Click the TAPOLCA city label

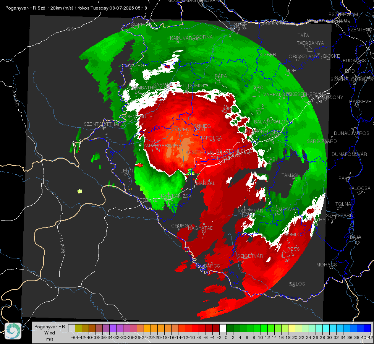pyautogui.click(x=211, y=138)
